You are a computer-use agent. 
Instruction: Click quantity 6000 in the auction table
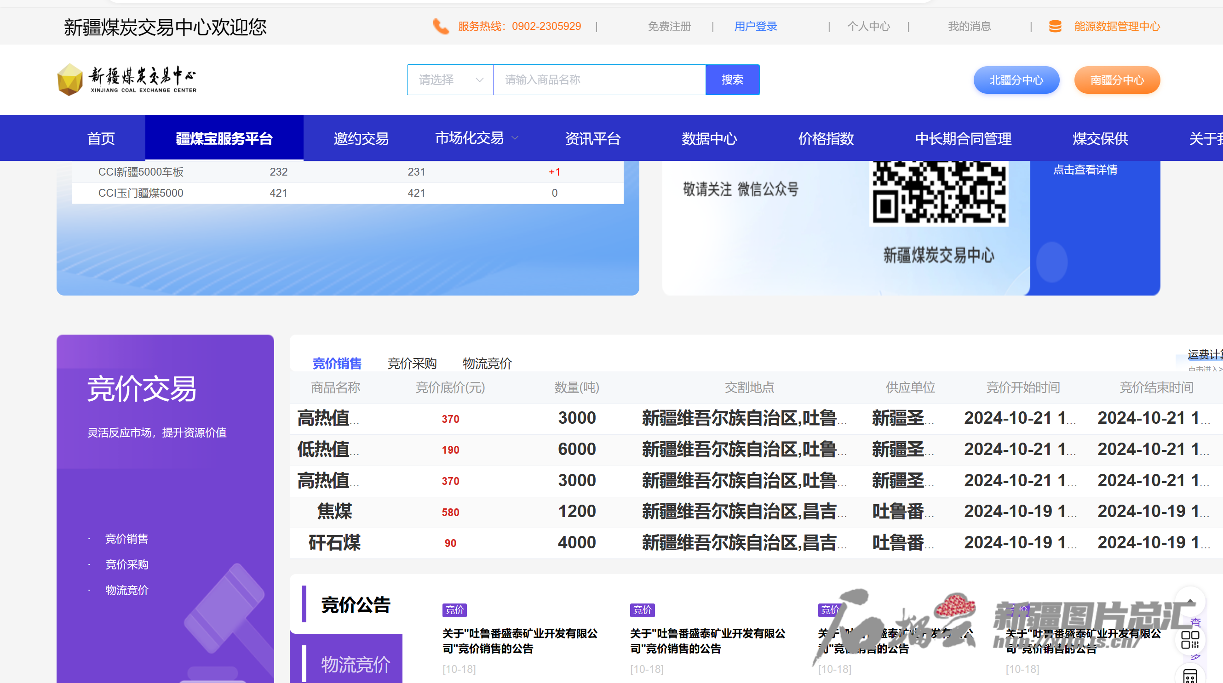point(576,449)
